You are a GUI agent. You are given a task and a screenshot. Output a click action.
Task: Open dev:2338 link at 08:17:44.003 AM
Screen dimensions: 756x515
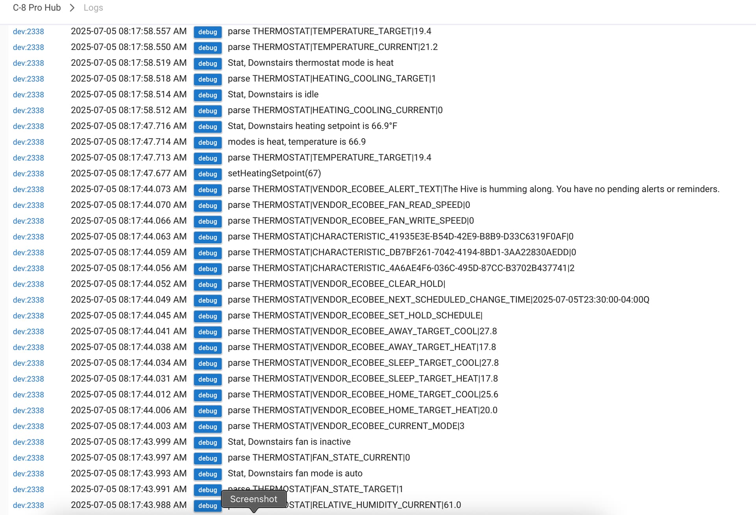[28, 426]
